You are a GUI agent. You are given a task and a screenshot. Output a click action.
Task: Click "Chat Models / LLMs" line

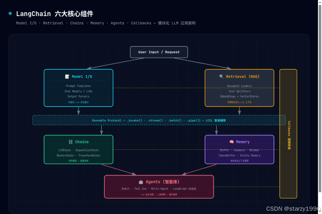tap(78, 91)
